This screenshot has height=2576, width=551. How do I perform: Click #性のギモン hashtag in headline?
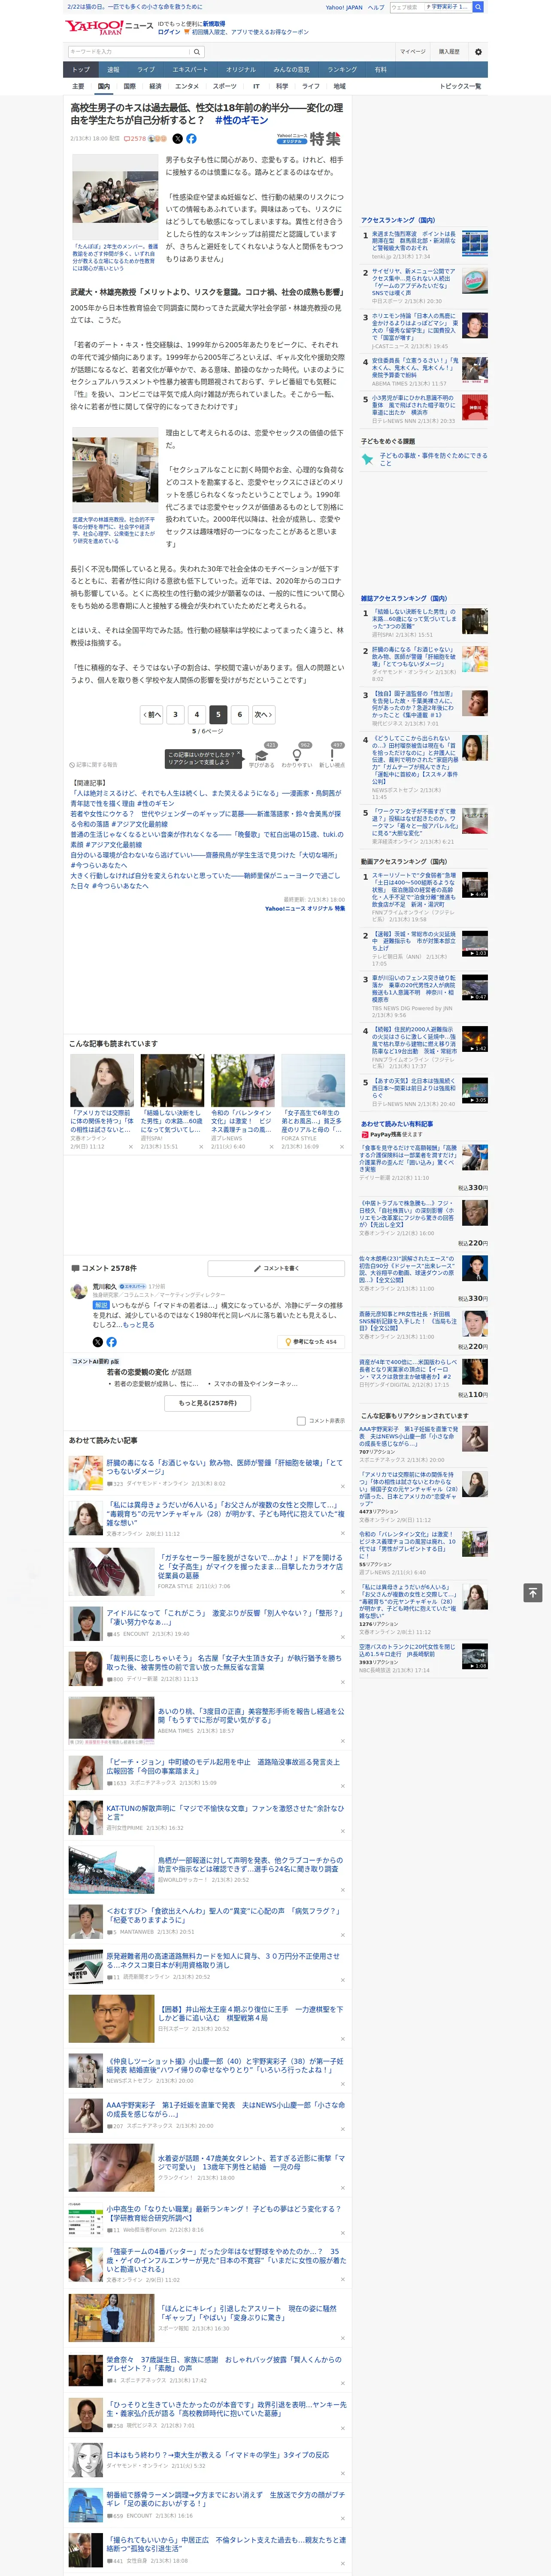tap(241, 120)
